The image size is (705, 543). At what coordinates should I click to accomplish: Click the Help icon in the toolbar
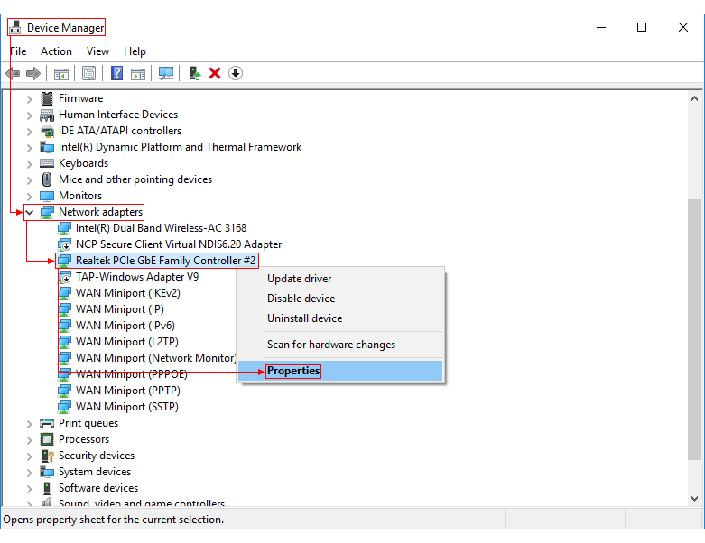[116, 73]
